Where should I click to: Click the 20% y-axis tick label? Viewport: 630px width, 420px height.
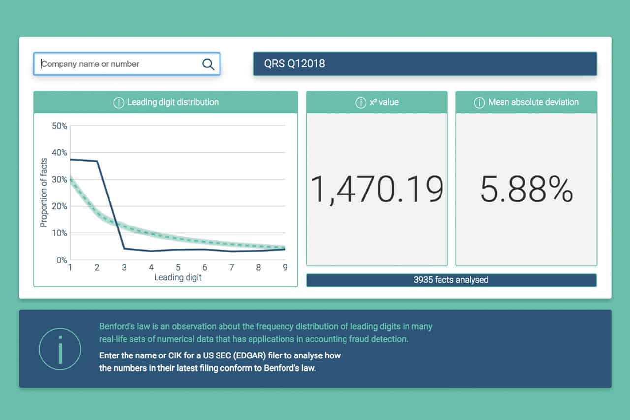(x=59, y=206)
